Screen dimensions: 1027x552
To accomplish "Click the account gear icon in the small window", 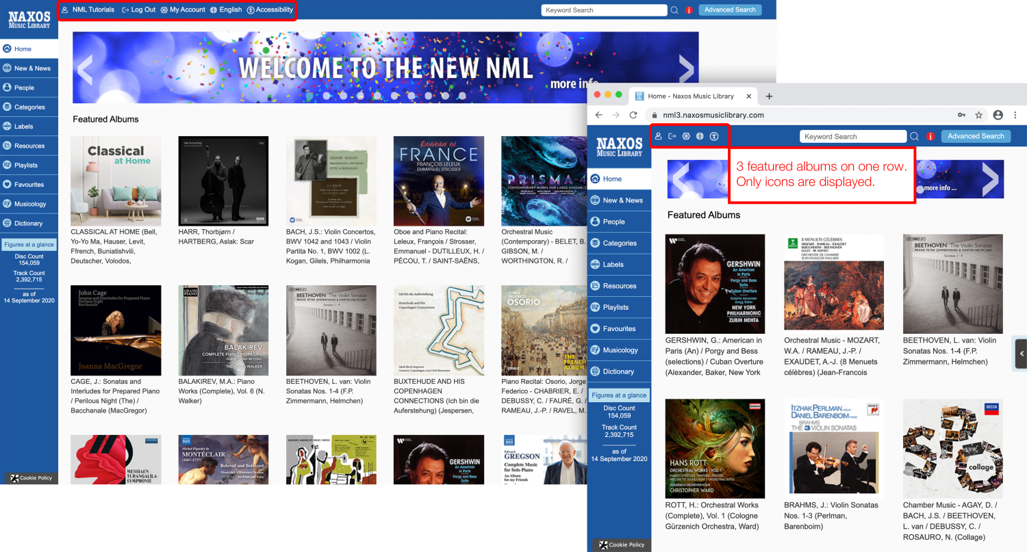I will coord(686,136).
